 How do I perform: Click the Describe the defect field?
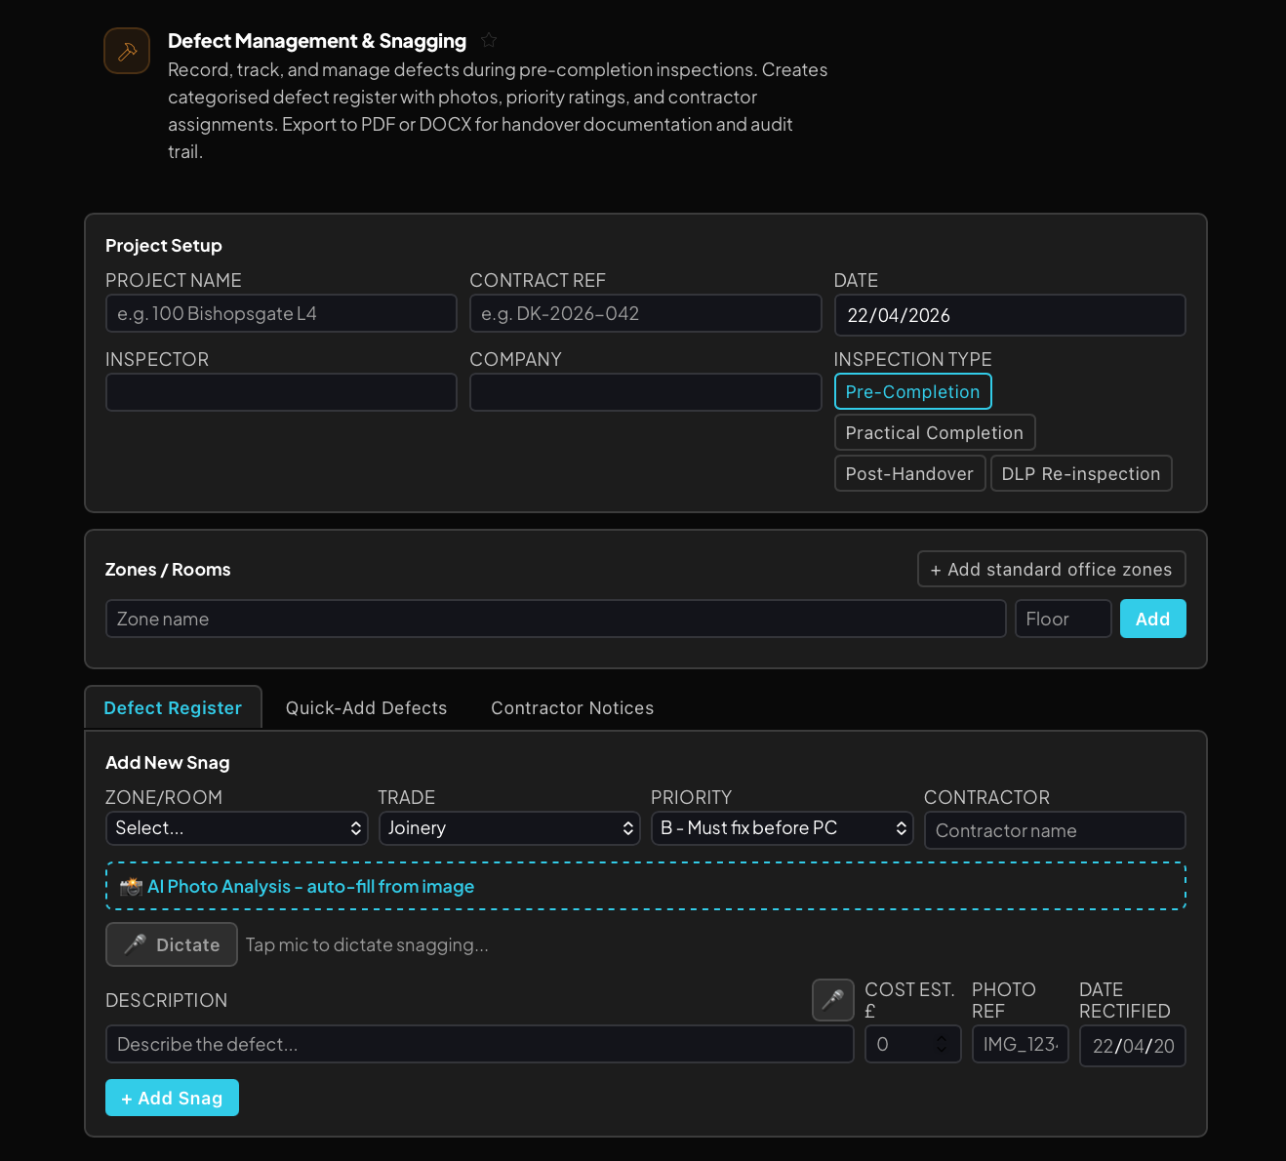click(x=480, y=1044)
